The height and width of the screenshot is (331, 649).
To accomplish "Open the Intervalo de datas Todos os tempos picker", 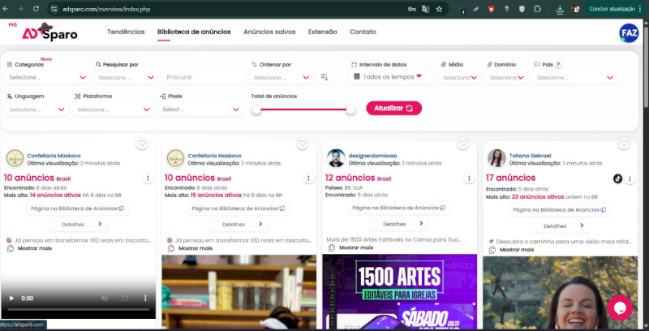I will (391, 77).
